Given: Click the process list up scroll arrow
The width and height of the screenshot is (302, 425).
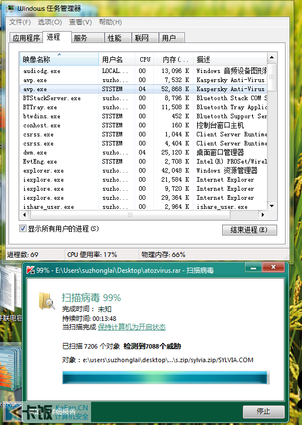Looking at the screenshot, I should coord(271,57).
